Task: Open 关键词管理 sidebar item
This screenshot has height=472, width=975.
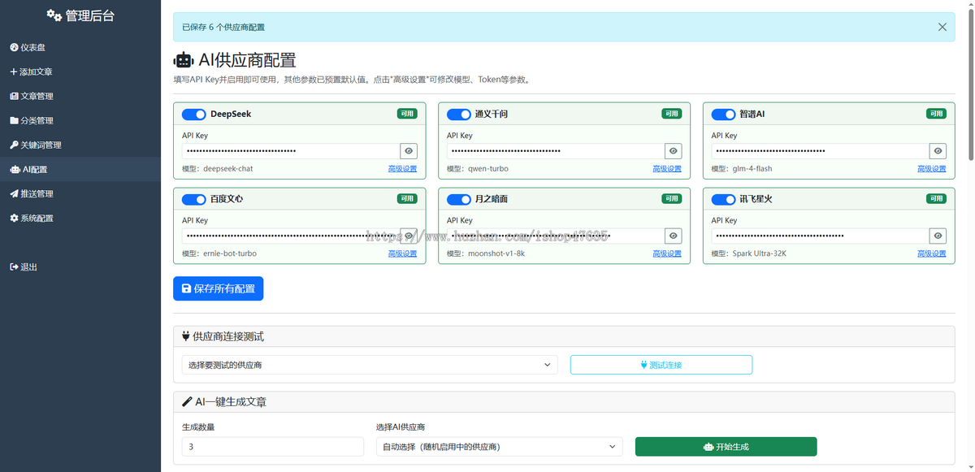Action: [80, 145]
